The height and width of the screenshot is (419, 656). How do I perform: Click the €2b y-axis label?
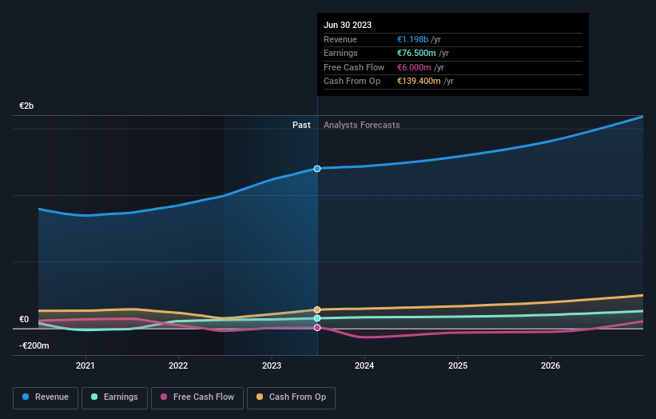[x=26, y=106]
